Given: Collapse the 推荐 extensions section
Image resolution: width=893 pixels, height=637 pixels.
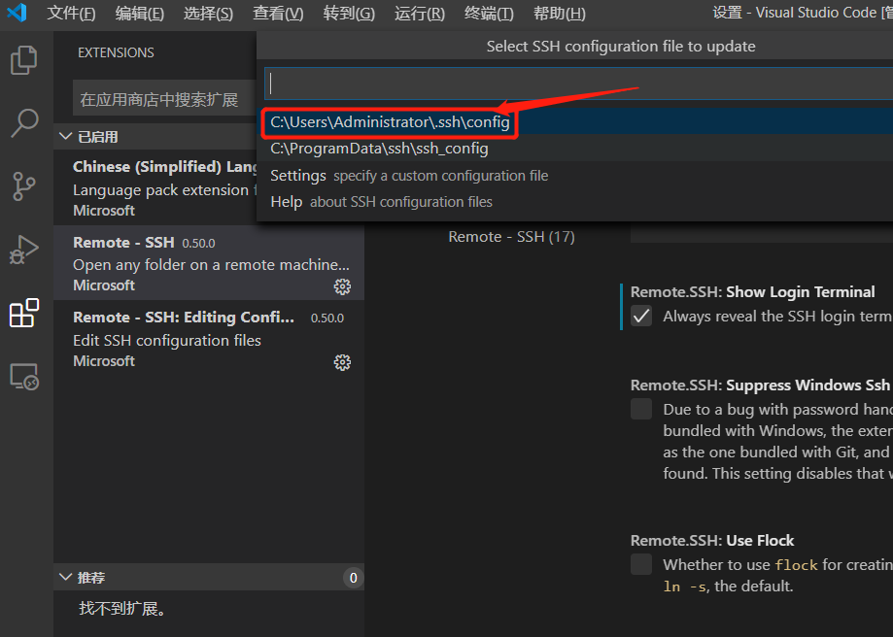Looking at the screenshot, I should click(209, 577).
